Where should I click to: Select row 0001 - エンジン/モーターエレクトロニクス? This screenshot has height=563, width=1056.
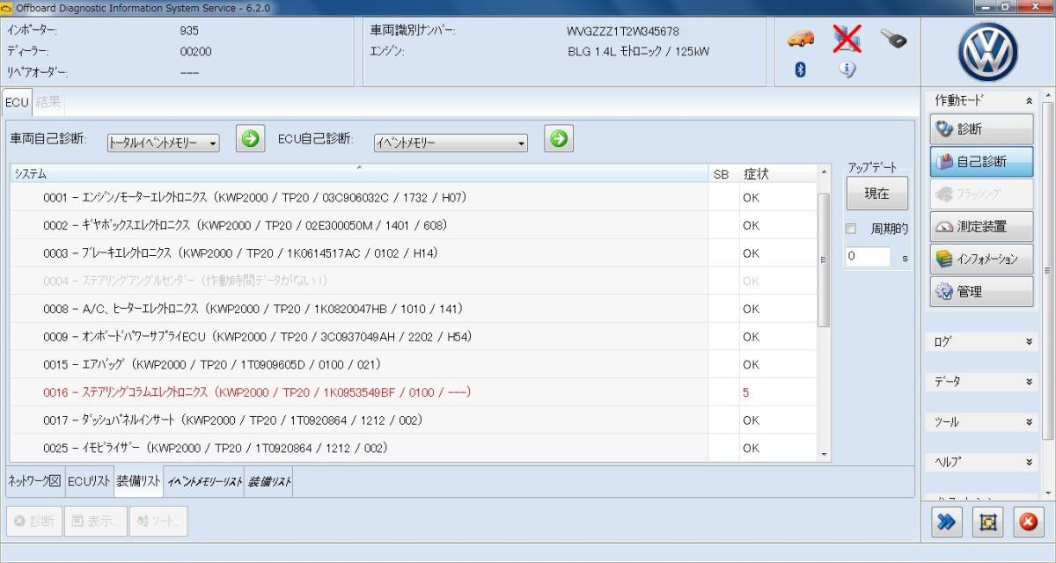point(414,197)
